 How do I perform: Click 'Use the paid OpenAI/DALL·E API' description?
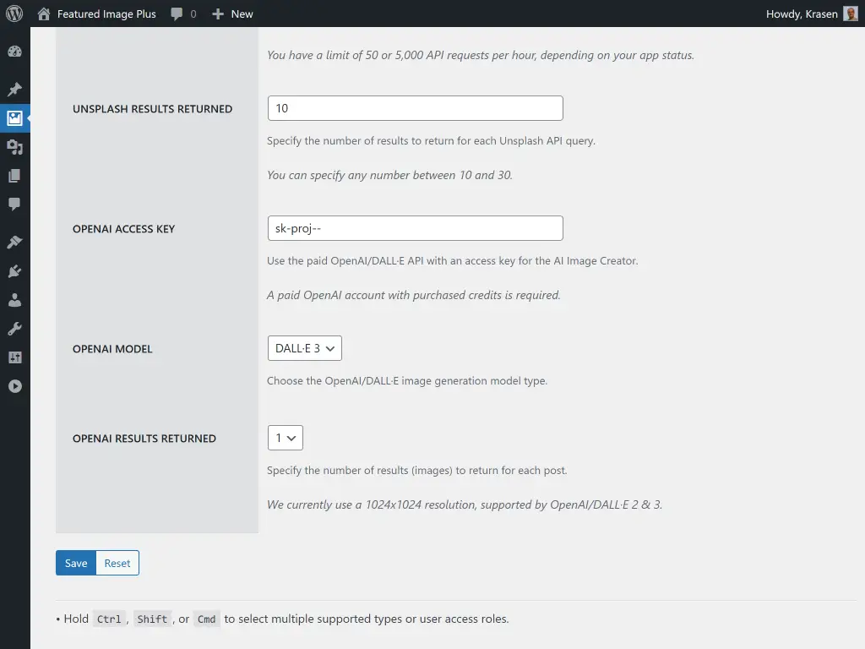pyautogui.click(x=453, y=260)
